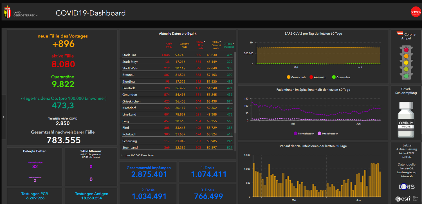The height and width of the screenshot is (204, 422).
Task: Click the round red 'ober' logo
Action: point(416,12)
